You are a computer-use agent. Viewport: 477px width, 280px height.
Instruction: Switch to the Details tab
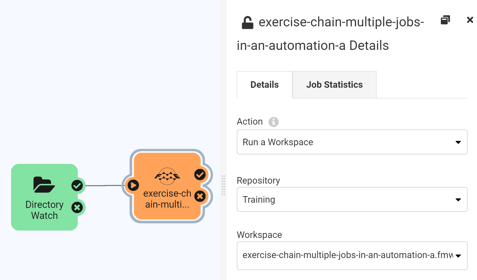pos(265,85)
